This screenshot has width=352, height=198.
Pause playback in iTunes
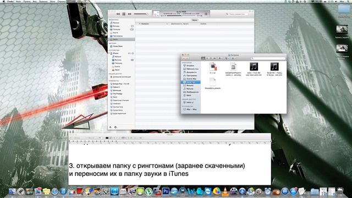click(x=124, y=14)
